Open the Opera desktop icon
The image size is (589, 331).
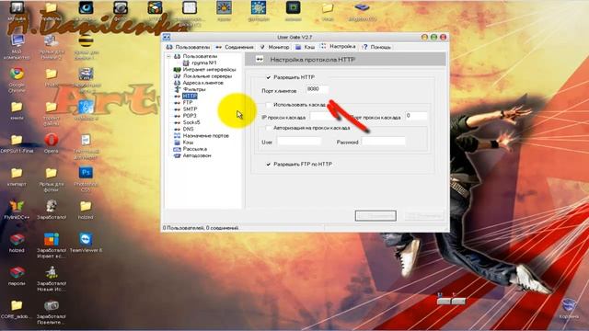[x=52, y=141]
